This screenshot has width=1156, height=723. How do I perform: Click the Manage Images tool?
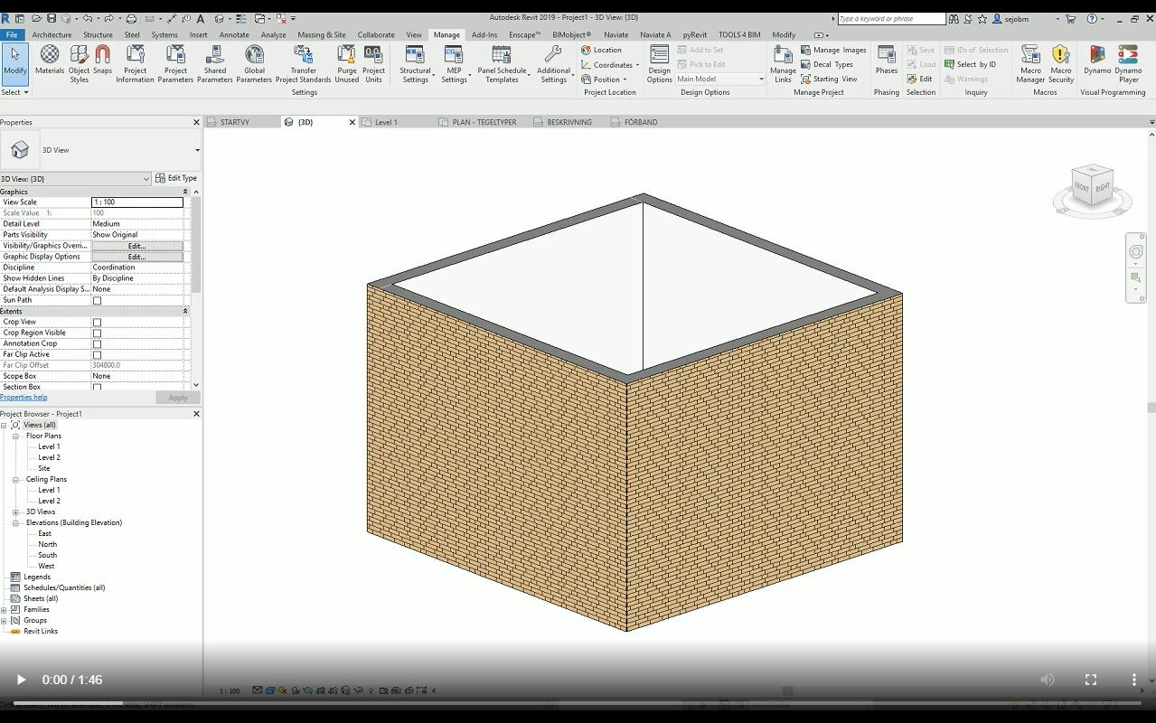tap(833, 50)
